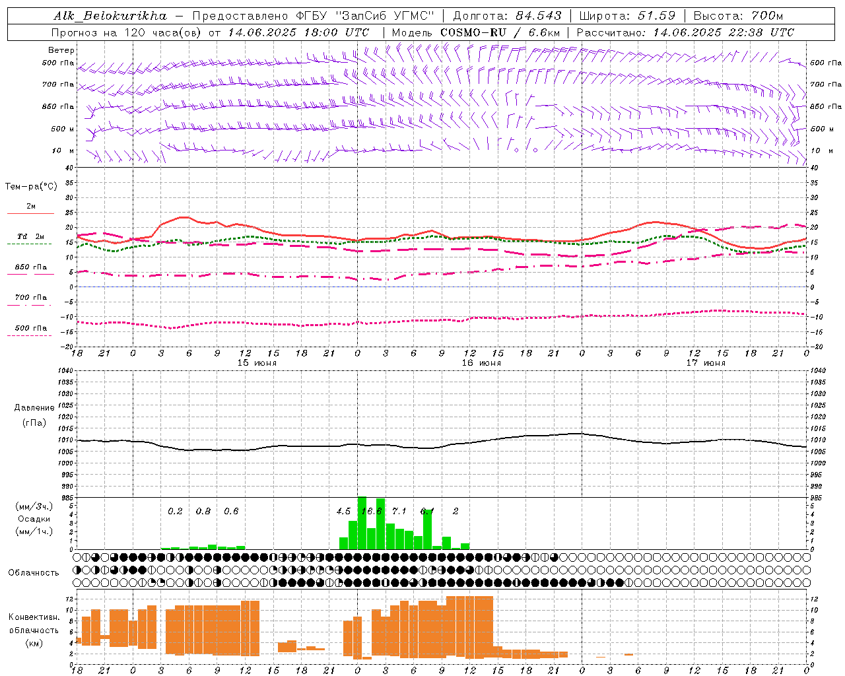Select the 0.2 precipitation total
The height and width of the screenshot is (676, 845).
(175, 512)
